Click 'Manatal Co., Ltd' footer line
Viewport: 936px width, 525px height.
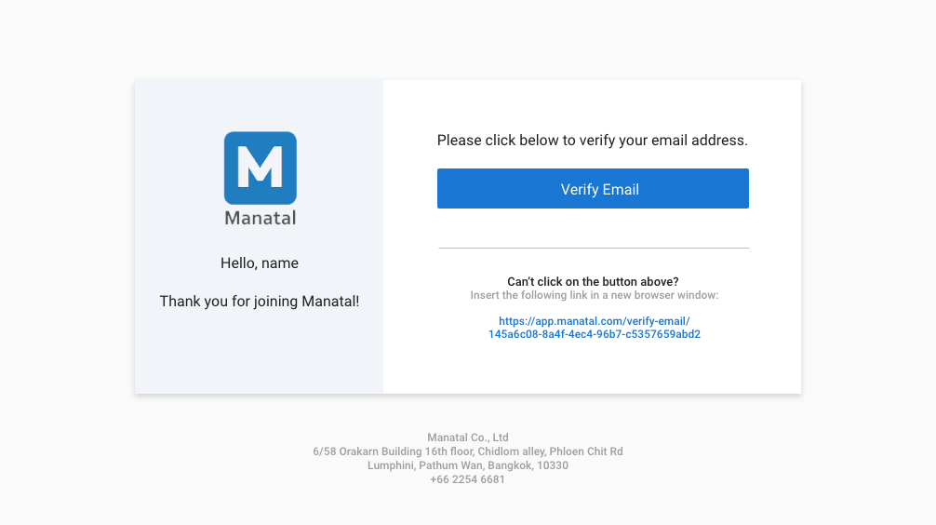coord(468,437)
